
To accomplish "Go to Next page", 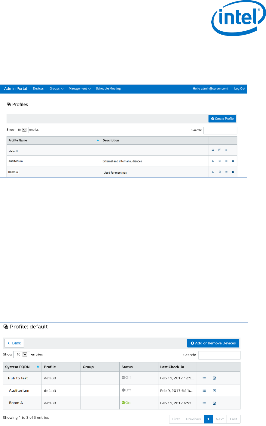I will [x=220, y=419].
